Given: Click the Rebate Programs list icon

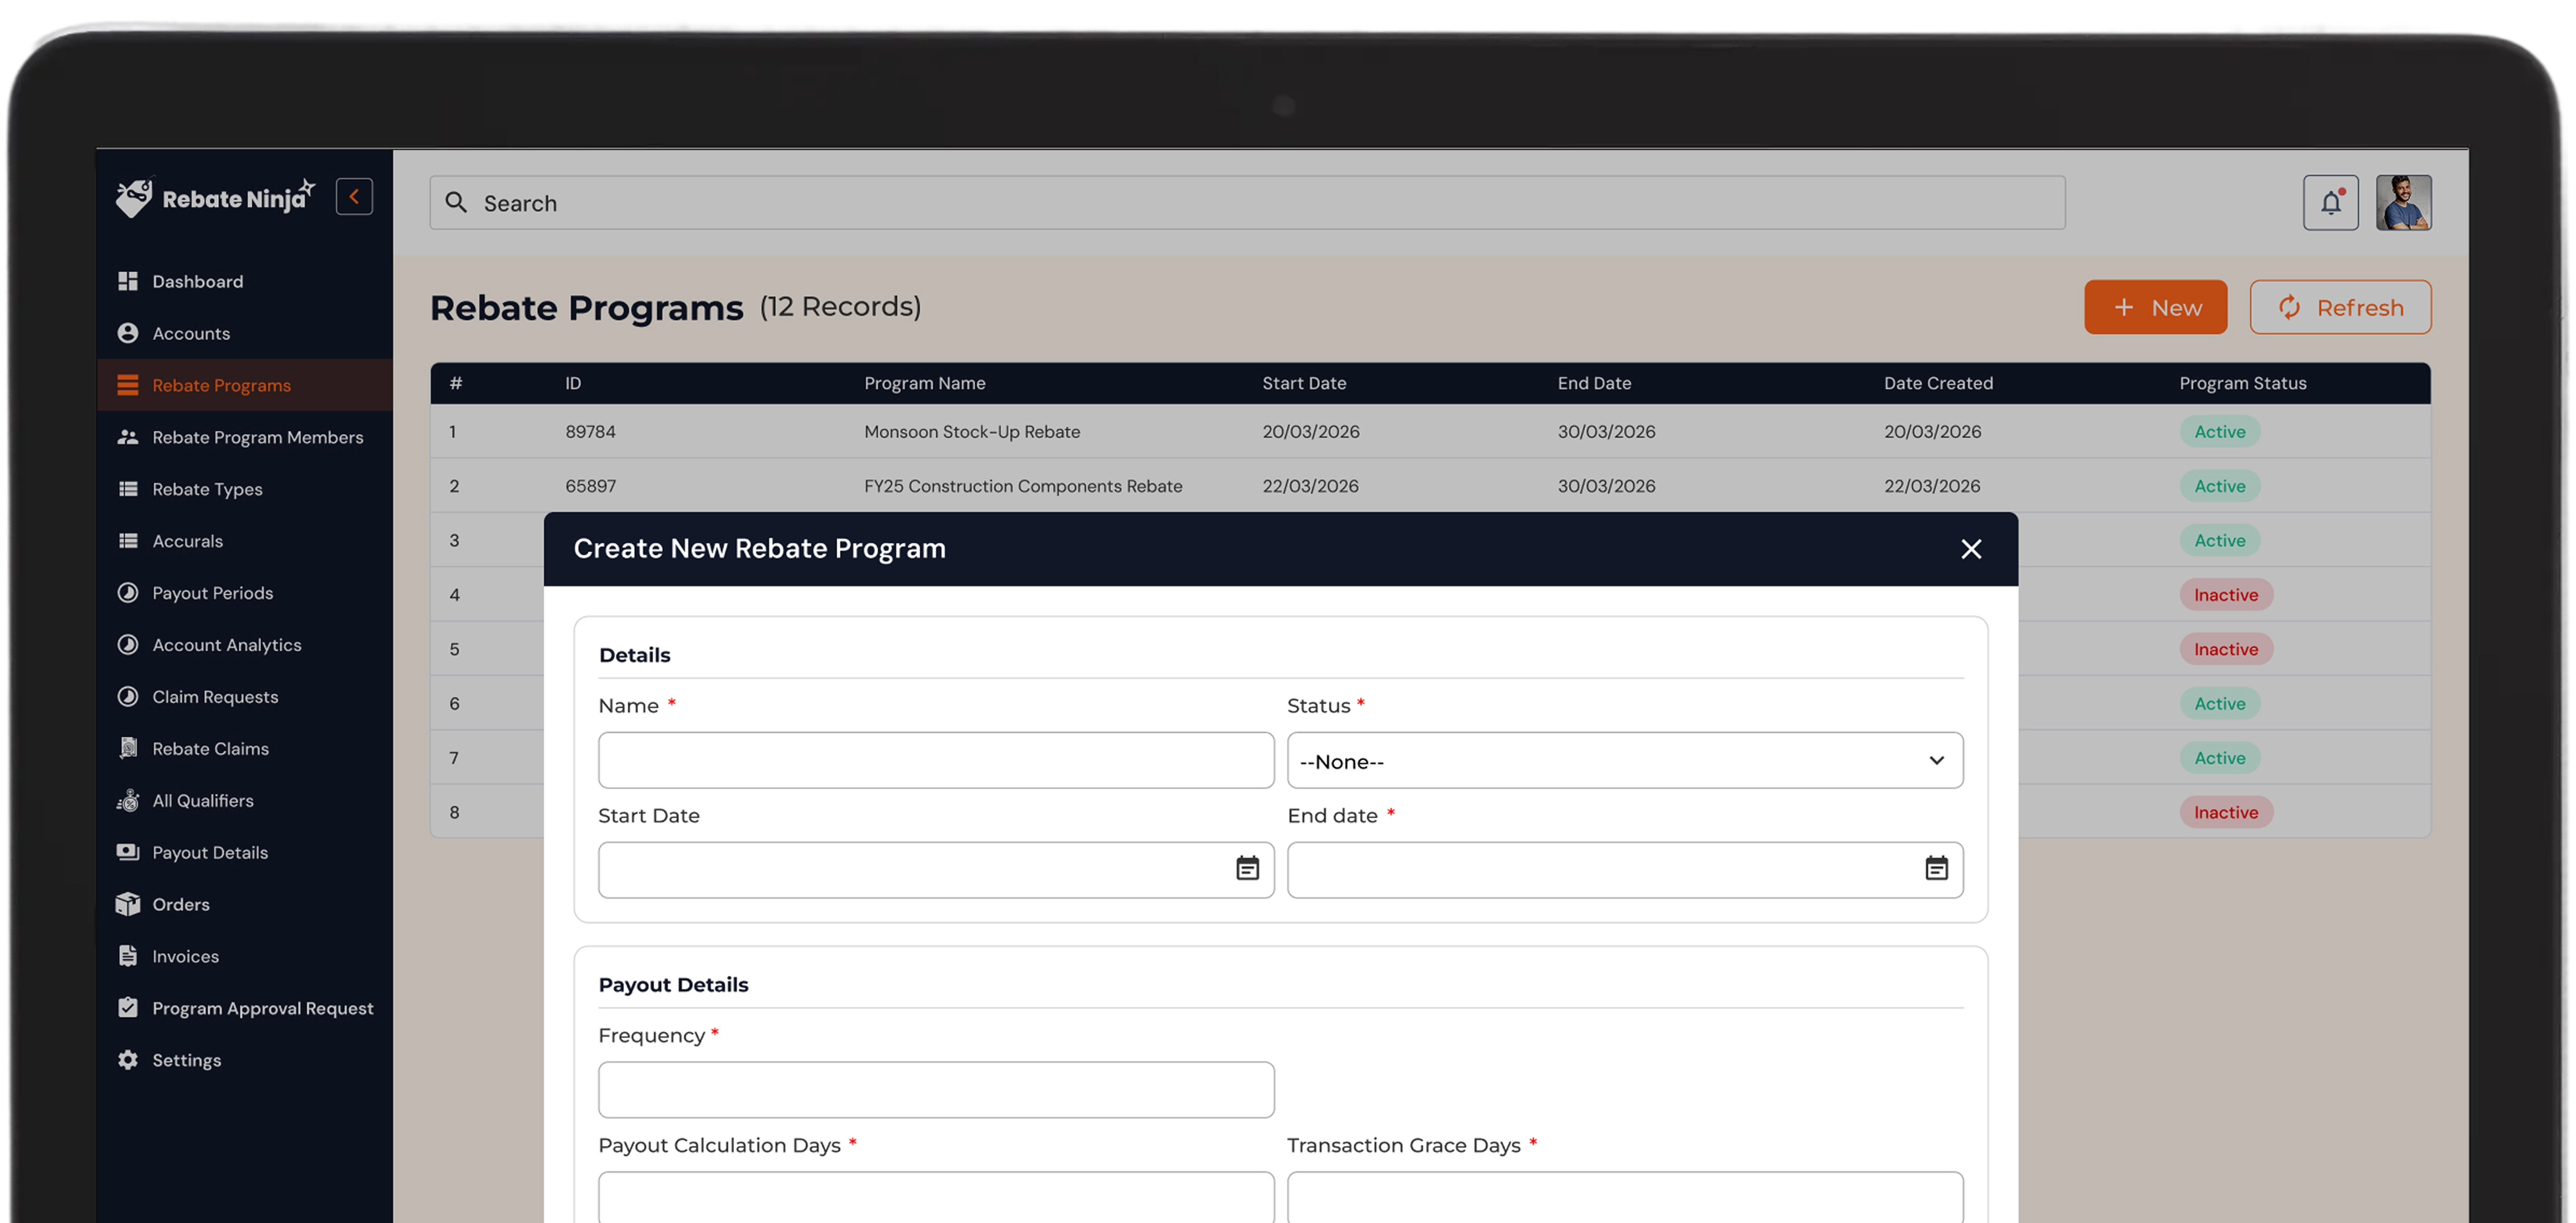Looking at the screenshot, I should click(x=127, y=385).
